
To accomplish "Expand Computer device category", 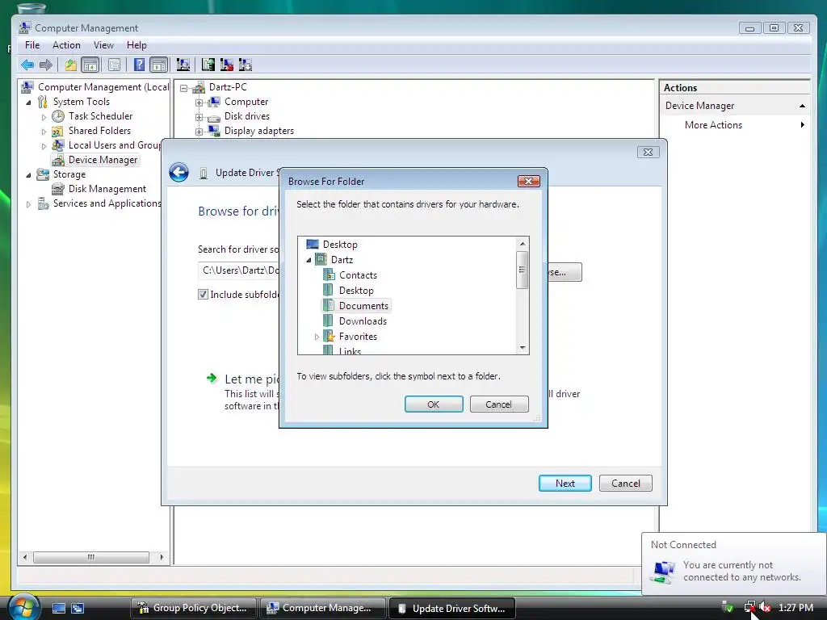I will pyautogui.click(x=199, y=103).
